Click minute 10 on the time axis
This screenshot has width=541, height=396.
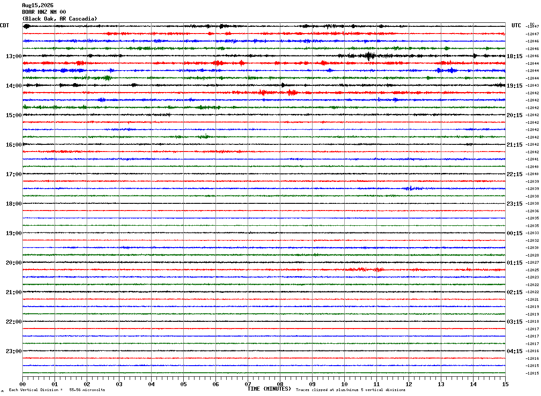(344, 384)
